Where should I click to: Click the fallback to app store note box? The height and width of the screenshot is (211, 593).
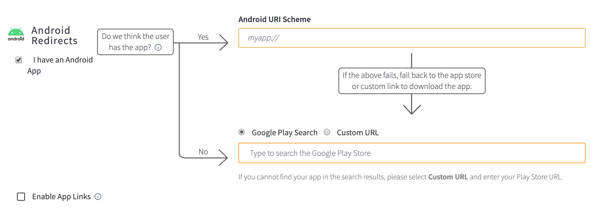[412, 81]
